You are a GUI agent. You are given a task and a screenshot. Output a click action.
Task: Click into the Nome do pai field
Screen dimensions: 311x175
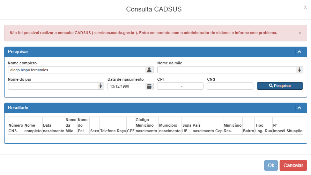pyautogui.click(x=52, y=86)
